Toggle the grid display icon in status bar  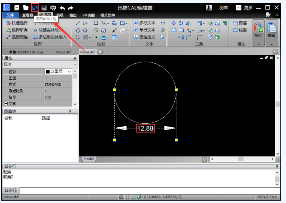[x=127, y=197]
